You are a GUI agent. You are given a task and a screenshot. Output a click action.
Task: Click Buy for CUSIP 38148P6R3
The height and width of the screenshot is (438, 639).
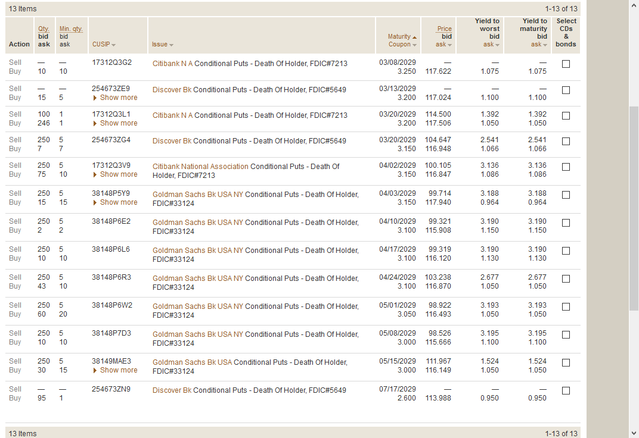[x=15, y=286]
